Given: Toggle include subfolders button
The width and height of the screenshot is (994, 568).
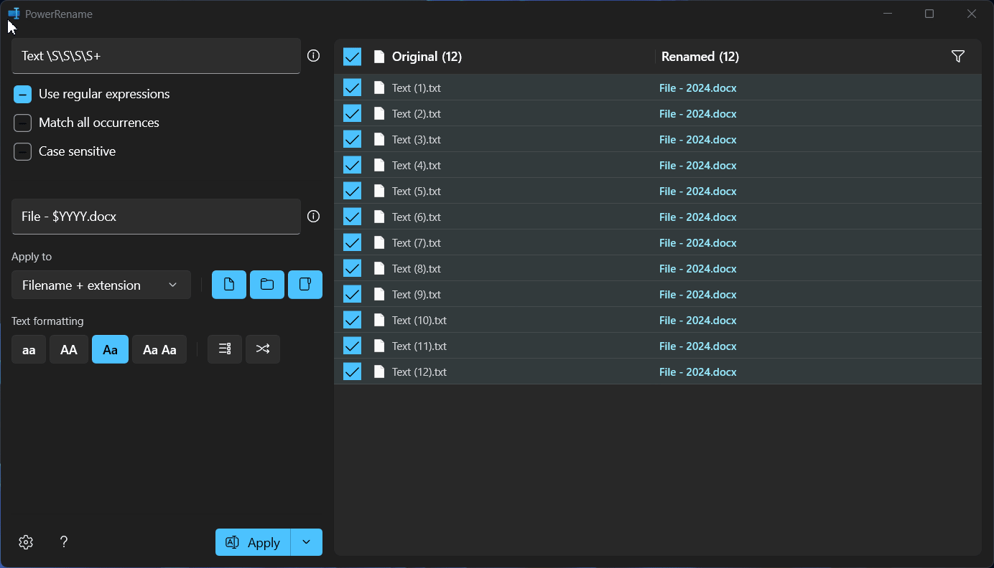Looking at the screenshot, I should click(305, 285).
